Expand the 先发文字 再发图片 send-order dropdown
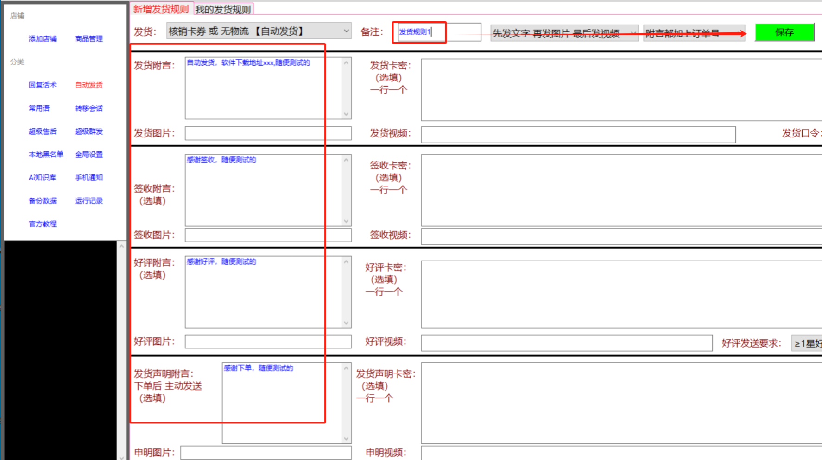822x460 pixels. [x=564, y=33]
